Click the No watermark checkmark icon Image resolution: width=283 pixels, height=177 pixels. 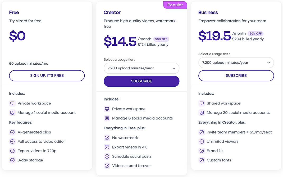107,137
